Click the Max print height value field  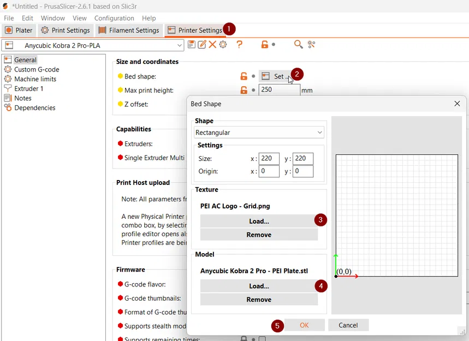(280, 90)
